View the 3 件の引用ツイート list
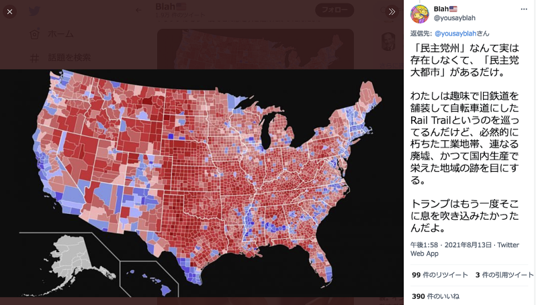Image resolution: width=536 pixels, height=305 pixels. (504, 275)
